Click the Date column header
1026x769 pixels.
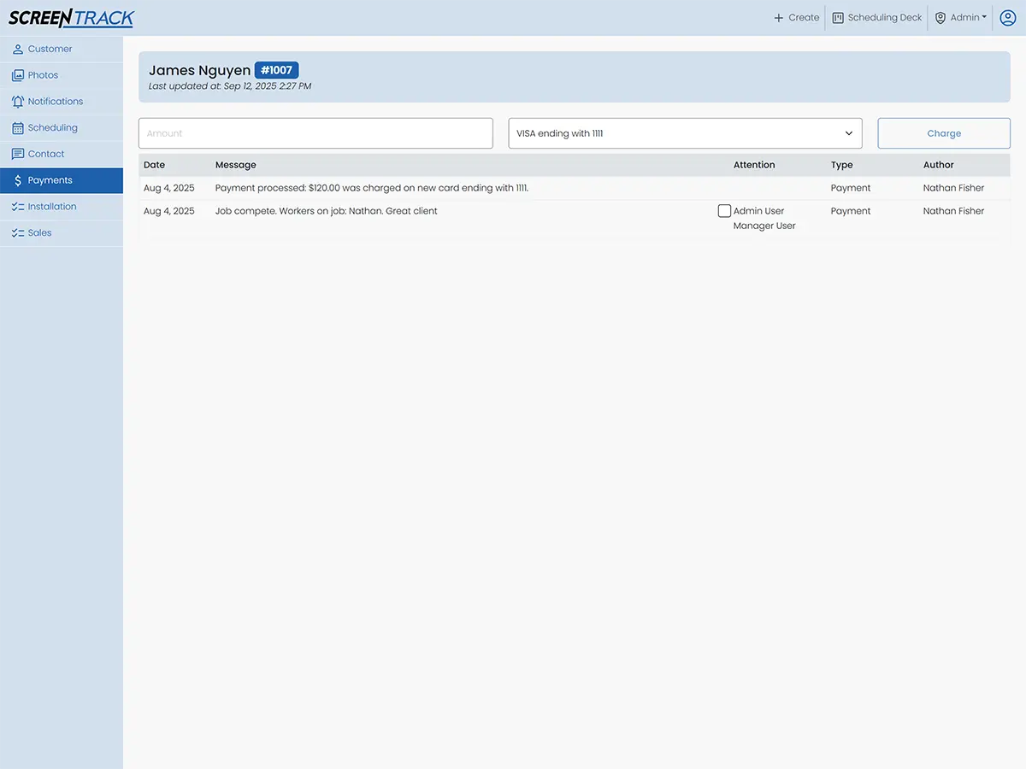(155, 165)
